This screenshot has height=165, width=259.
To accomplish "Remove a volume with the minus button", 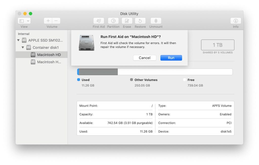I will point(56,21).
